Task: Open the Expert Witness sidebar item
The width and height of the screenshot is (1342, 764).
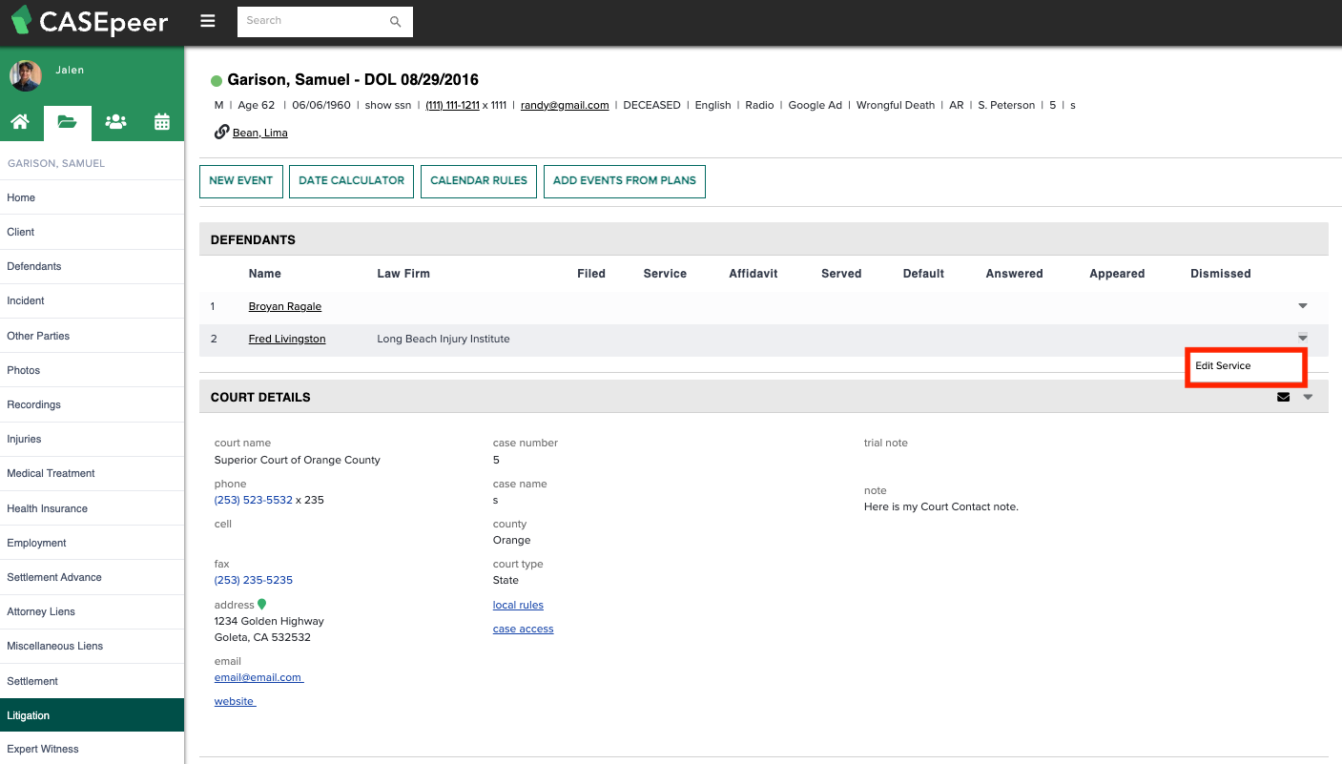Action: pos(92,749)
